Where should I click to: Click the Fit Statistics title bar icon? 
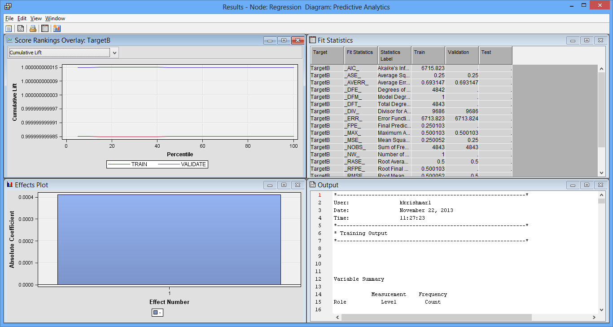pyautogui.click(x=313, y=40)
